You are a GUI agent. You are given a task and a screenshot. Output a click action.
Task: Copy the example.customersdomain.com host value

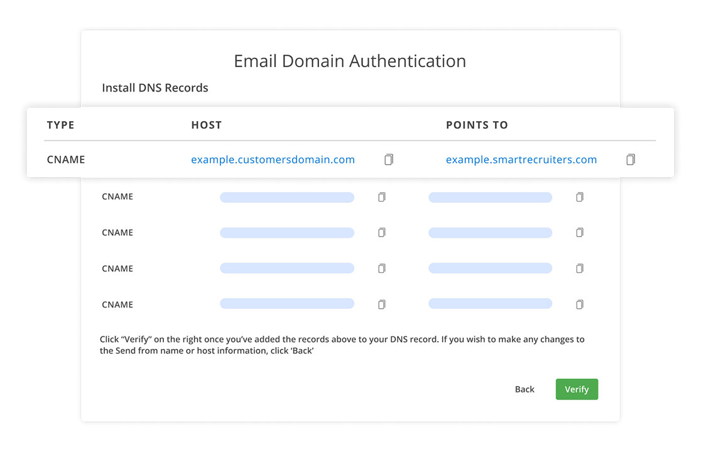tap(389, 159)
